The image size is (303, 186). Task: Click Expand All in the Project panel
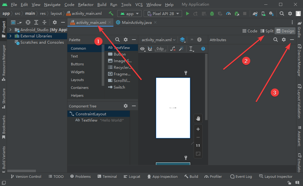click(36, 22)
